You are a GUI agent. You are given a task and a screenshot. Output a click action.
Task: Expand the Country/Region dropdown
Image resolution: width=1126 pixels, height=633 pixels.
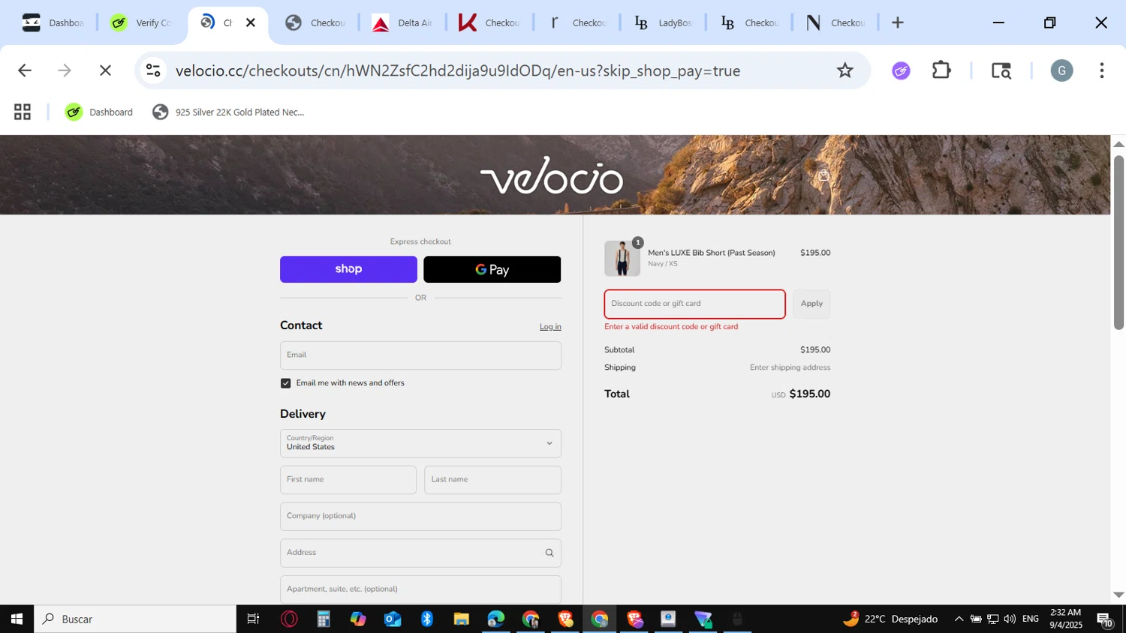pos(420,443)
